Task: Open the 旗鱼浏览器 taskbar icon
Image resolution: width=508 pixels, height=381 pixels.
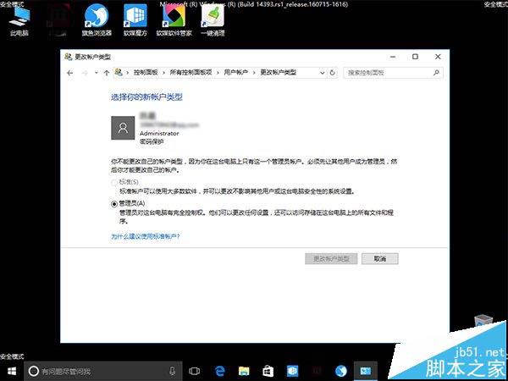Action: tap(341, 372)
